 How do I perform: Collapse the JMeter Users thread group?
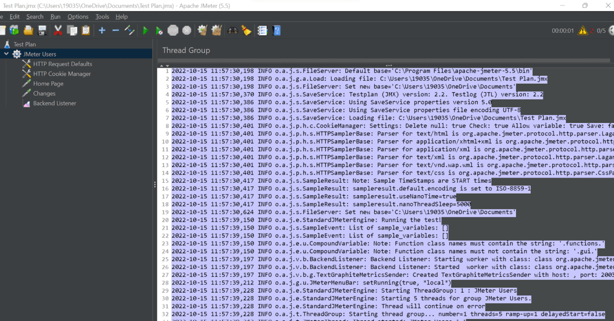[x=6, y=54]
